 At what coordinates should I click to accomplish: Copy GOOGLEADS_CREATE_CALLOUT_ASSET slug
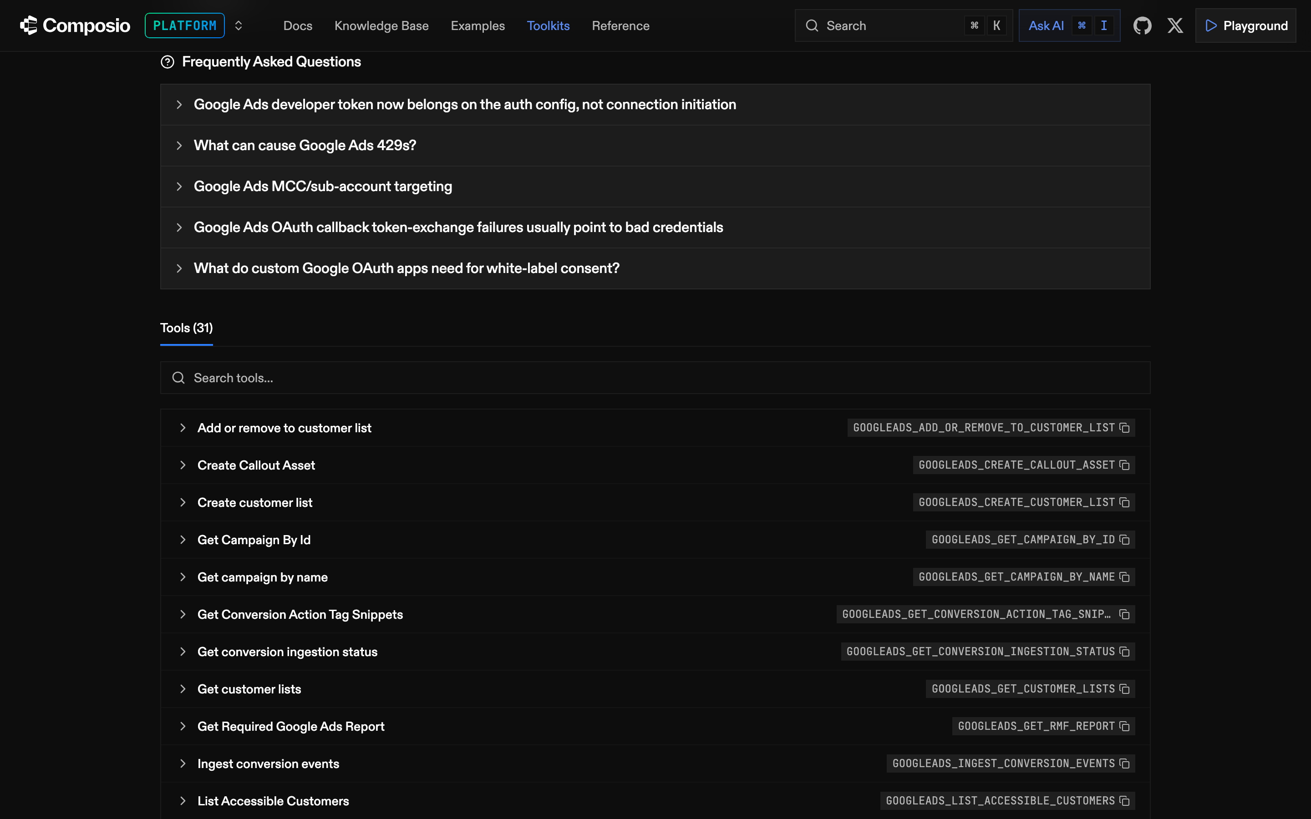click(x=1125, y=465)
